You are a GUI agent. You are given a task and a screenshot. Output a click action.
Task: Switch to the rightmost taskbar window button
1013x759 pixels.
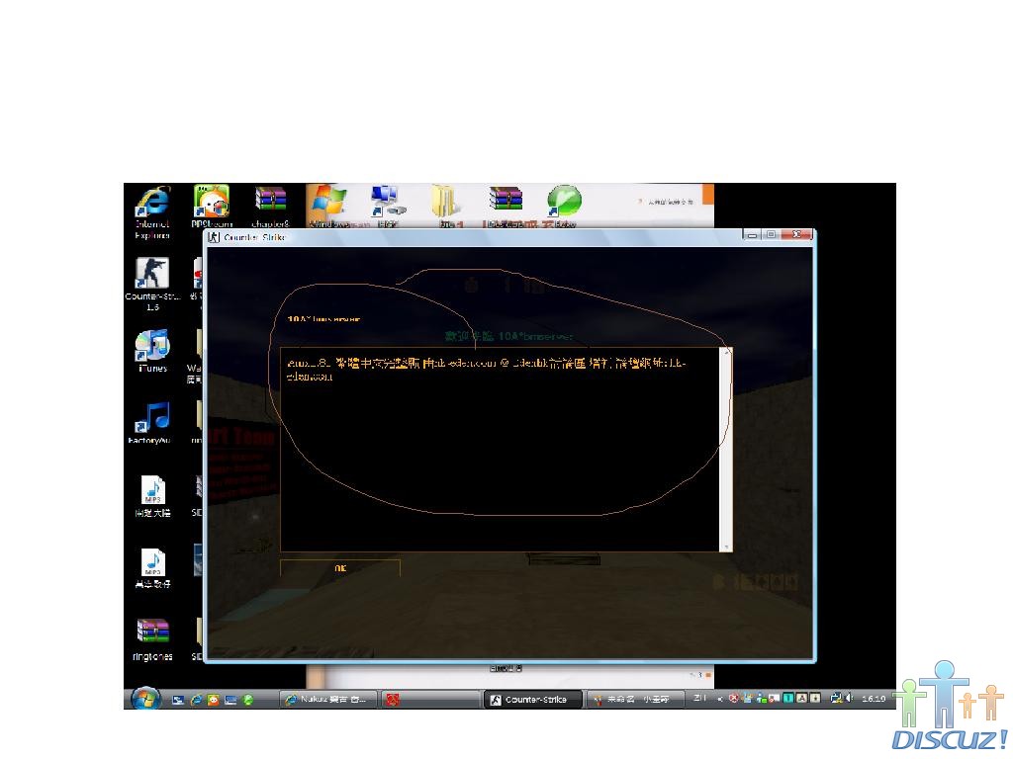coord(634,700)
